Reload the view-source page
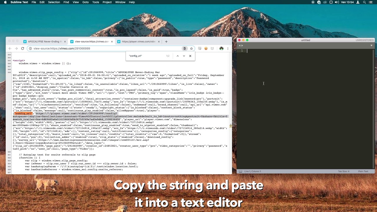 [22, 48]
